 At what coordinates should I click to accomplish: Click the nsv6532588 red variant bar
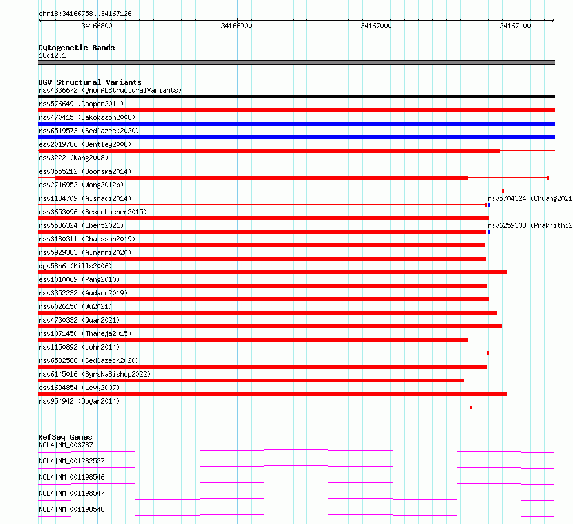click(x=263, y=367)
